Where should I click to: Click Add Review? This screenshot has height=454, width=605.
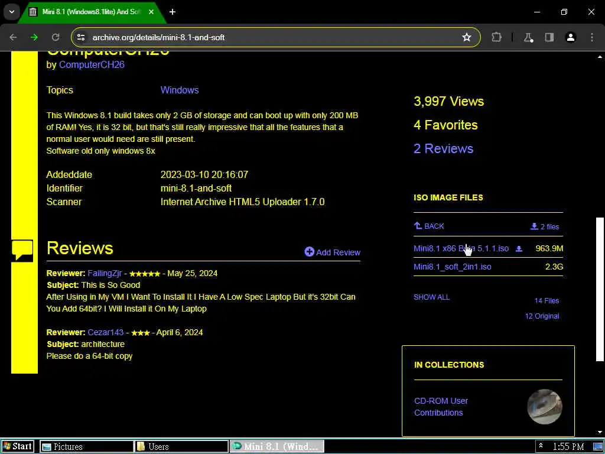(x=332, y=252)
